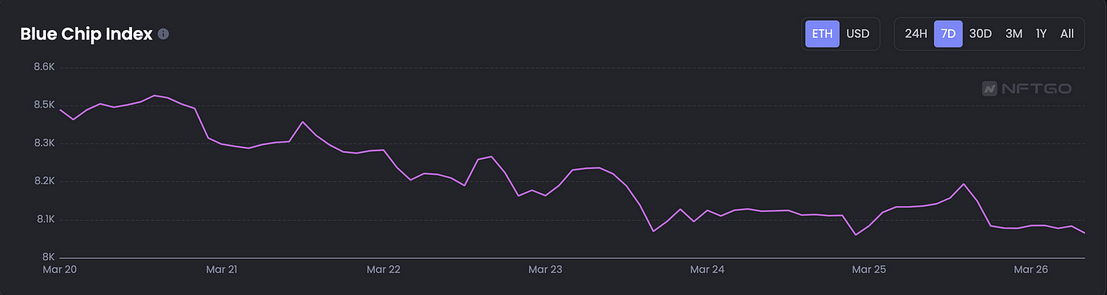This screenshot has width=1107, height=295.
Task: Click the Mar 21 date label
Action: point(221,270)
